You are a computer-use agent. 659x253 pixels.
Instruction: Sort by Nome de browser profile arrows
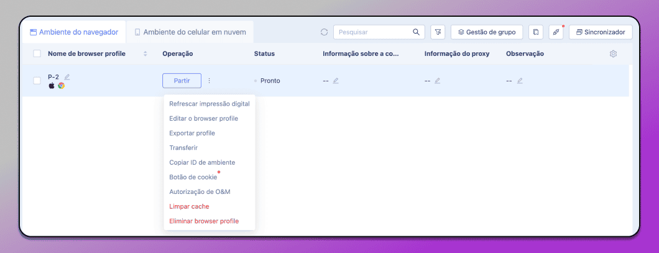click(x=145, y=54)
